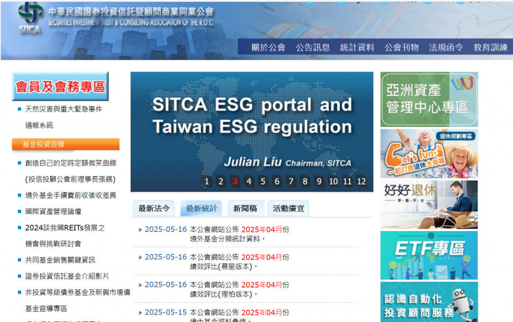Select the highlighted carousel slide 3
Screen dimensions: 513x322
click(x=235, y=181)
